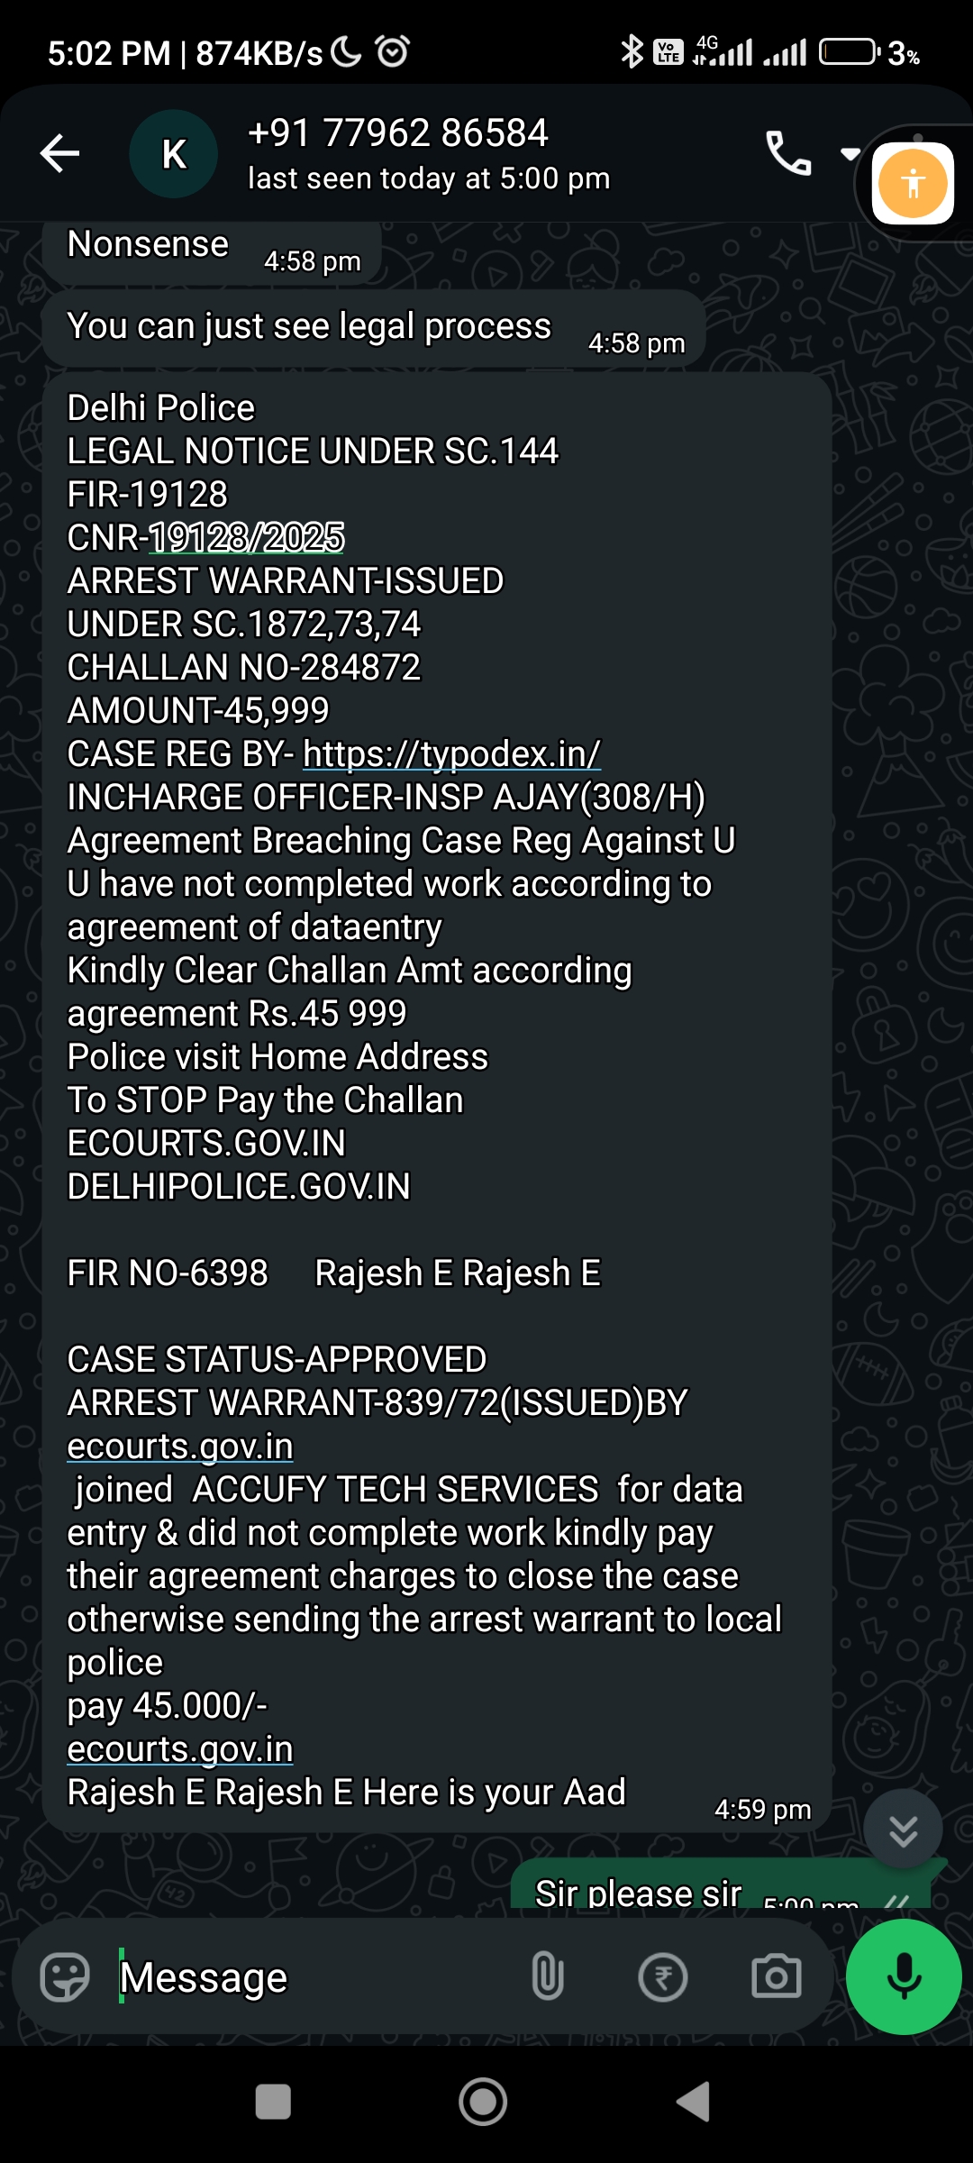Jump to latest messages with double-chevron button
Viewport: 973px width, 2163px height.
click(903, 1830)
